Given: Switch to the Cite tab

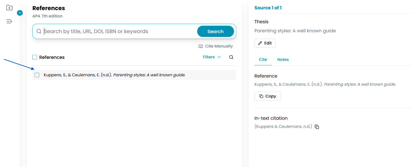Looking at the screenshot, I should tap(263, 60).
